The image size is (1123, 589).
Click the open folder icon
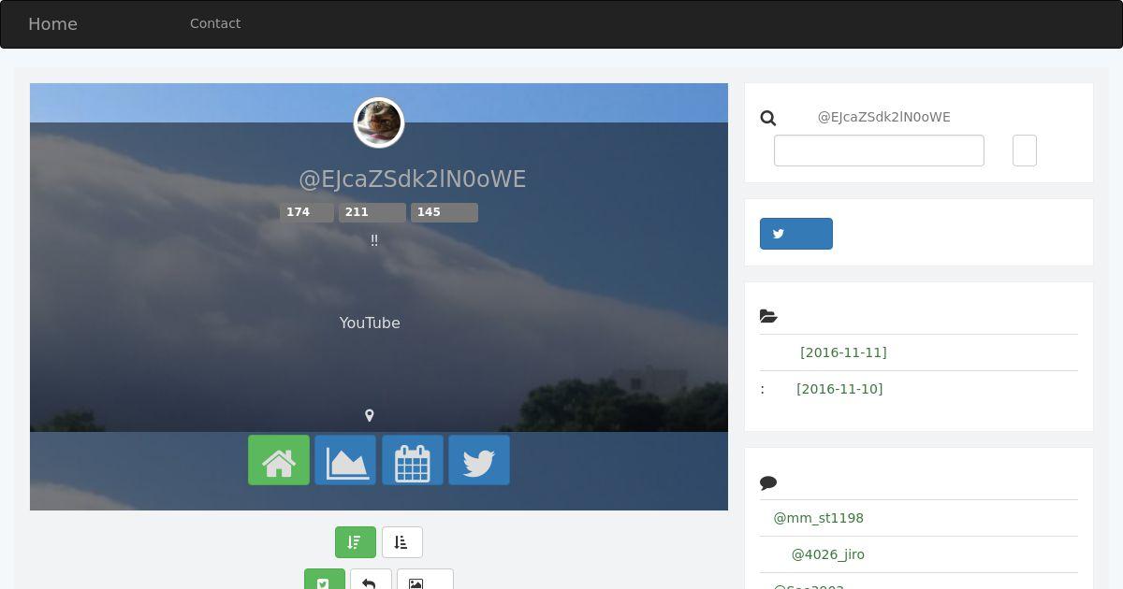(x=769, y=316)
